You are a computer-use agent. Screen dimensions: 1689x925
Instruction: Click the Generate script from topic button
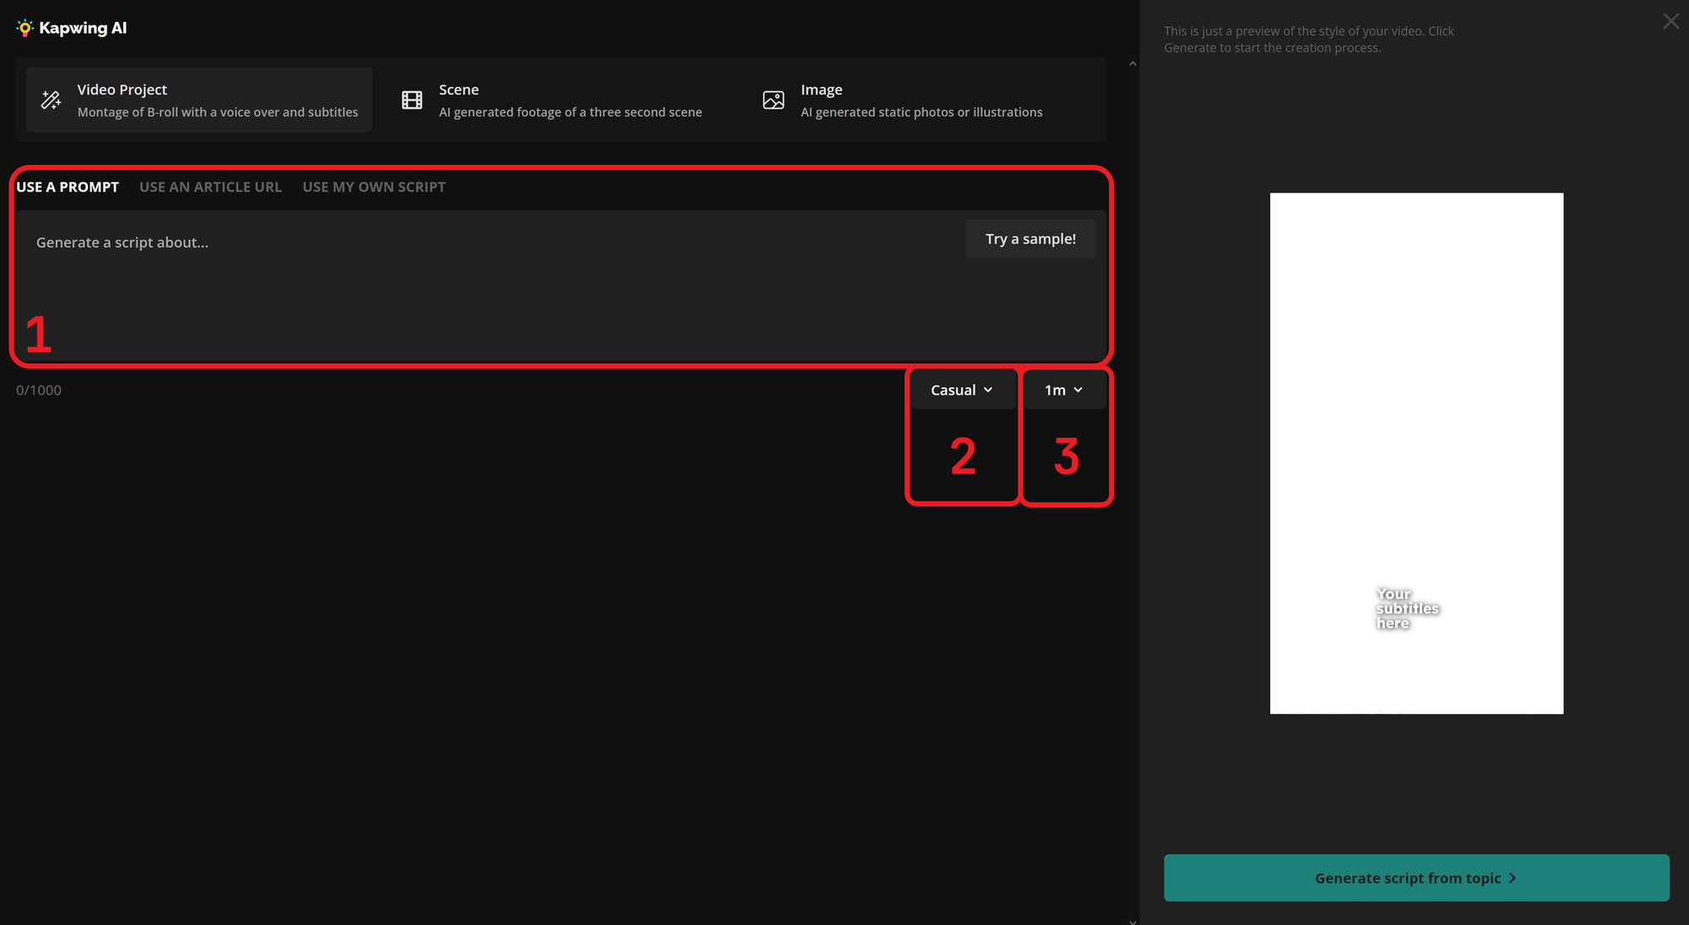[x=1415, y=878]
